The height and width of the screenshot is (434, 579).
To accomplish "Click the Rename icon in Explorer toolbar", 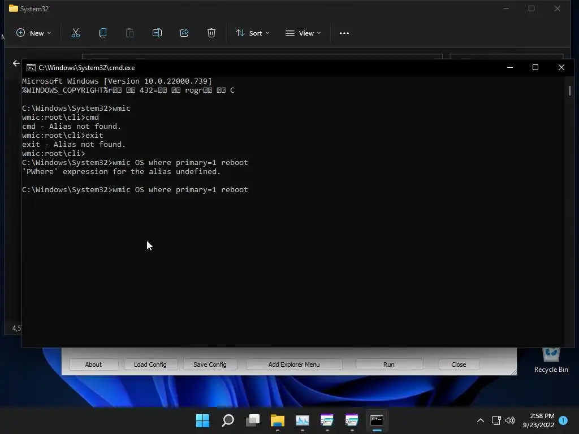I will click(157, 33).
